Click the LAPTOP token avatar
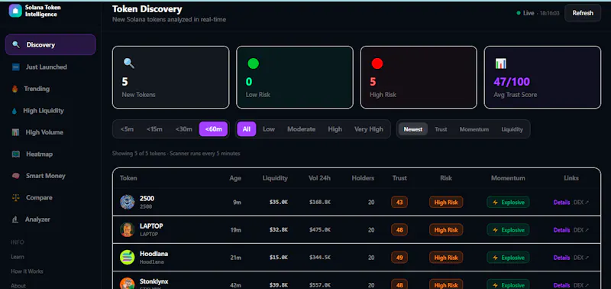The height and width of the screenshot is (289, 611). [x=128, y=229]
